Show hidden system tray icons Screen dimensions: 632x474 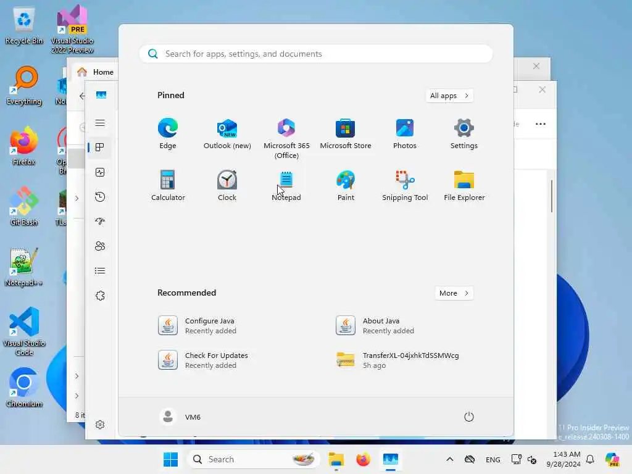tap(450, 459)
